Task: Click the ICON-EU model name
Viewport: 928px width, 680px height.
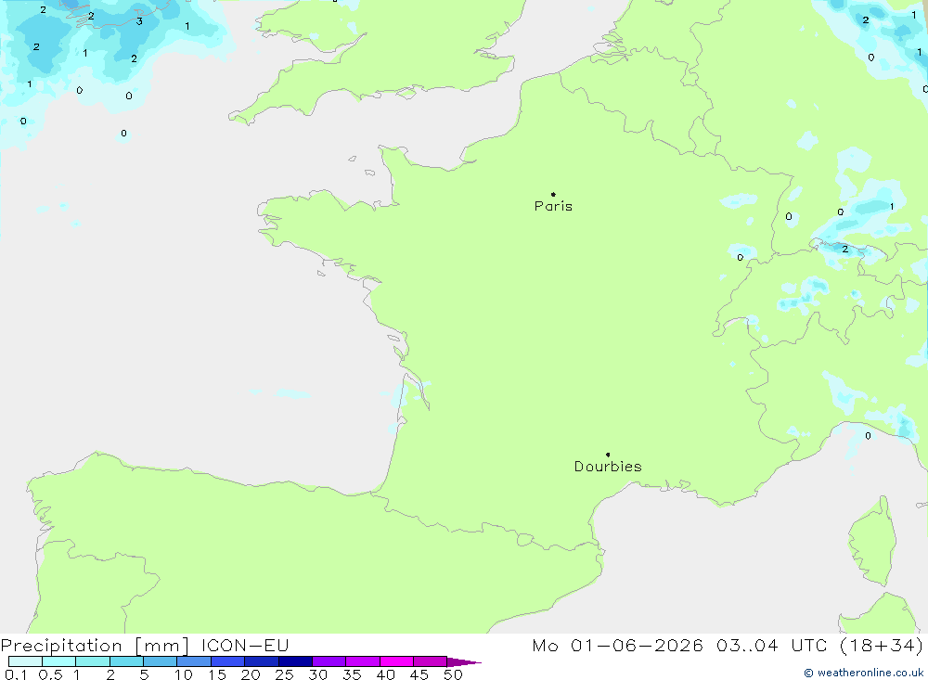Action: 245,645
